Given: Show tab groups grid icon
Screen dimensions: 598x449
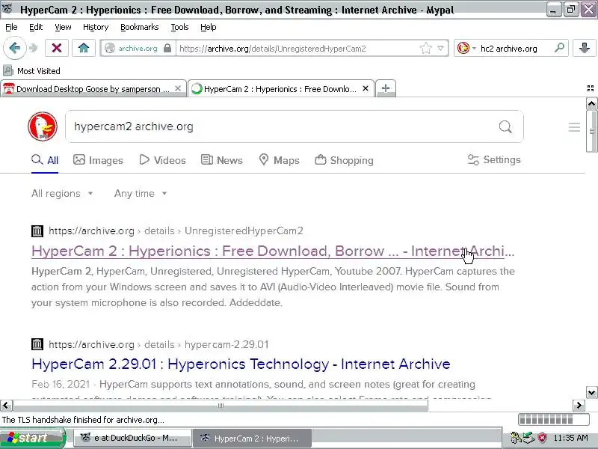Looking at the screenshot, I should [591, 88].
